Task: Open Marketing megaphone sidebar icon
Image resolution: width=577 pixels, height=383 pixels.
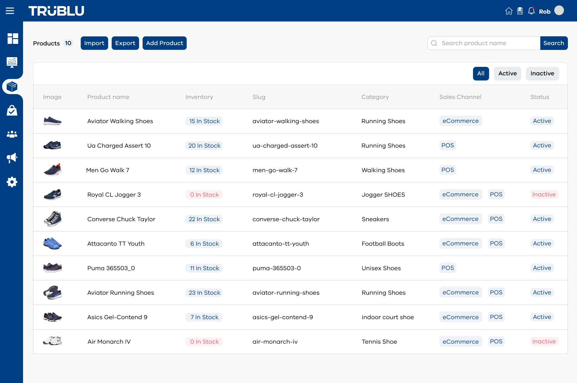Action: pyautogui.click(x=12, y=158)
